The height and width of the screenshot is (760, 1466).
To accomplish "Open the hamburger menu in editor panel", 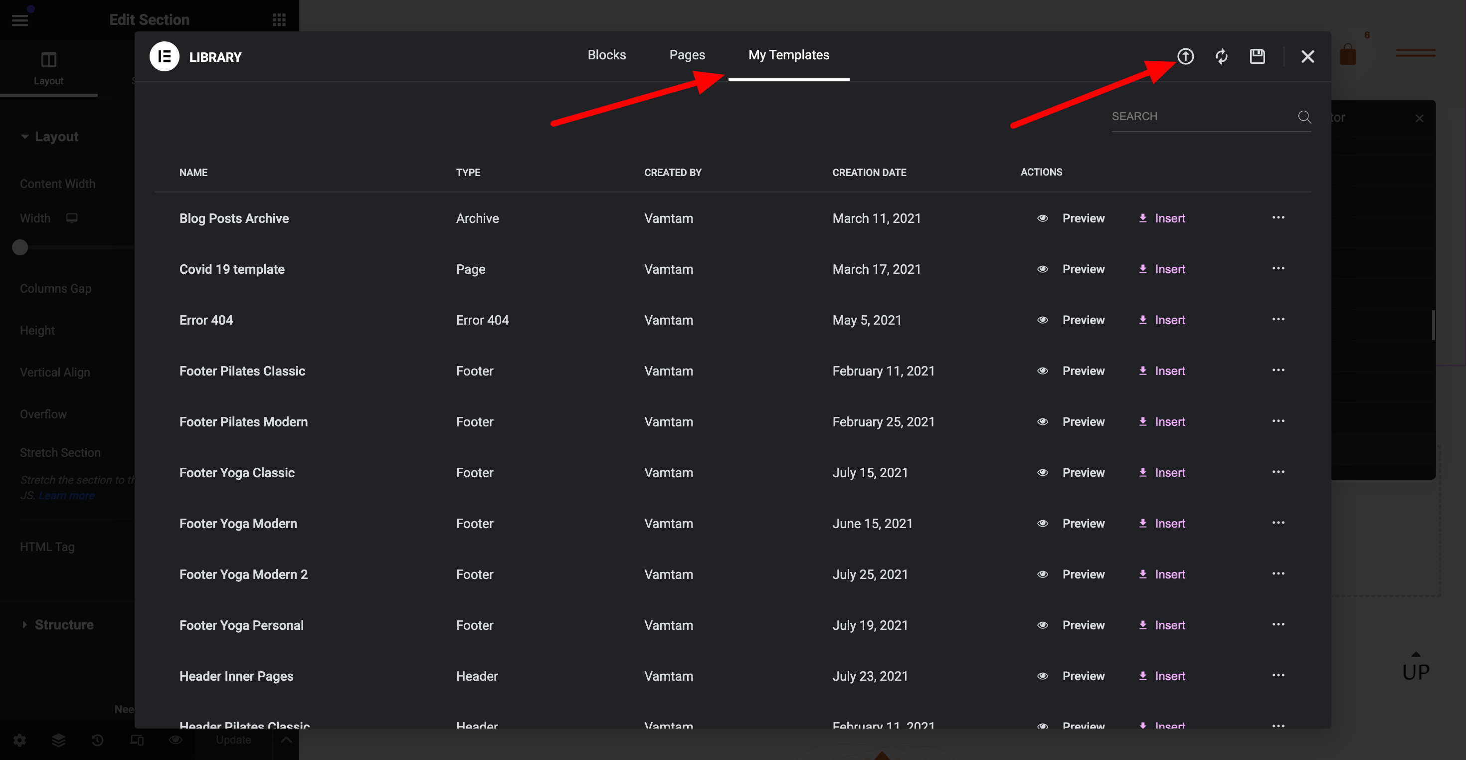I will (20, 20).
